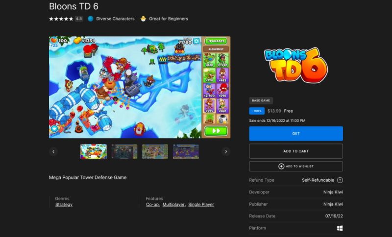Click the $820 tower icon in screenshot
Screen dimensions: 392x237
pos(209,60)
